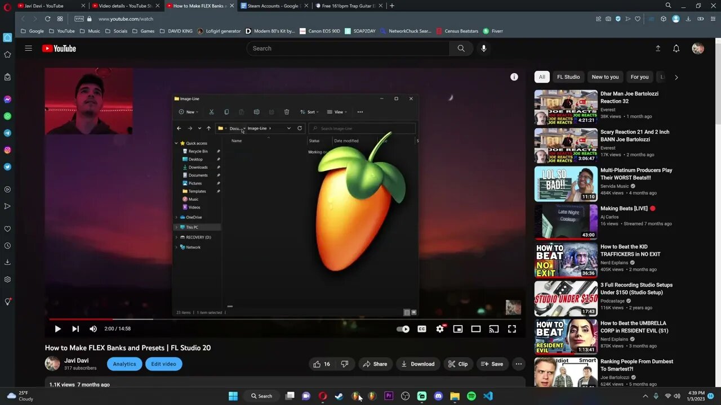Open Spotify from the taskbar
The width and height of the screenshot is (721, 405).
tap(471, 396)
